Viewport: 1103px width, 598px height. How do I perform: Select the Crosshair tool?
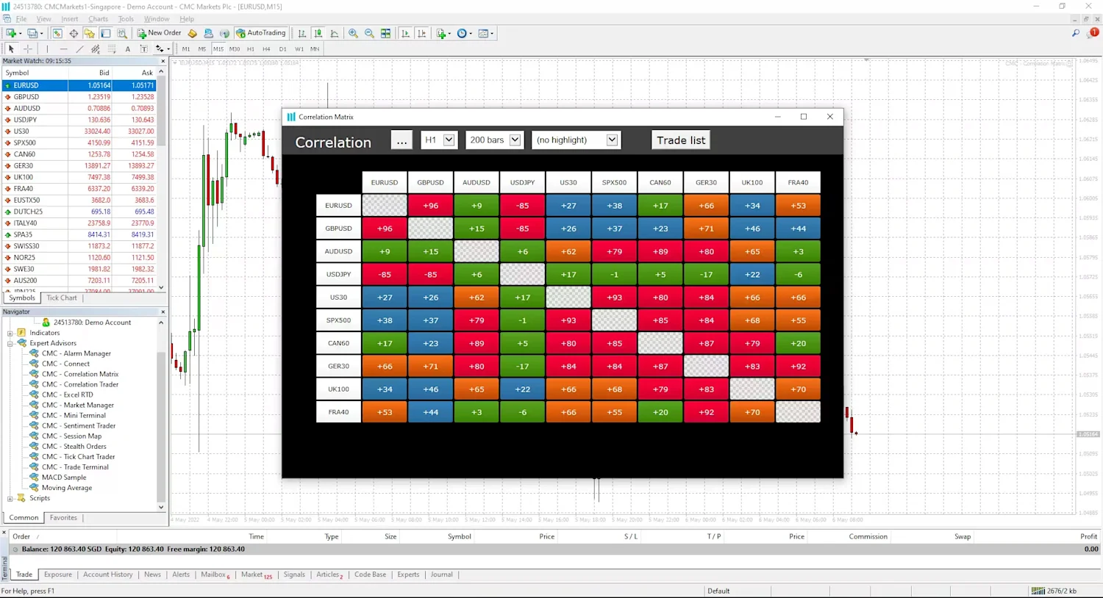[28, 48]
